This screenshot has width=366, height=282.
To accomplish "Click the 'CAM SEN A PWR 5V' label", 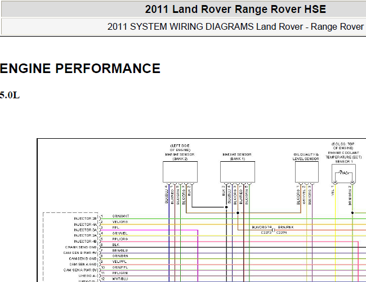I will pyautogui.click(x=80, y=270).
